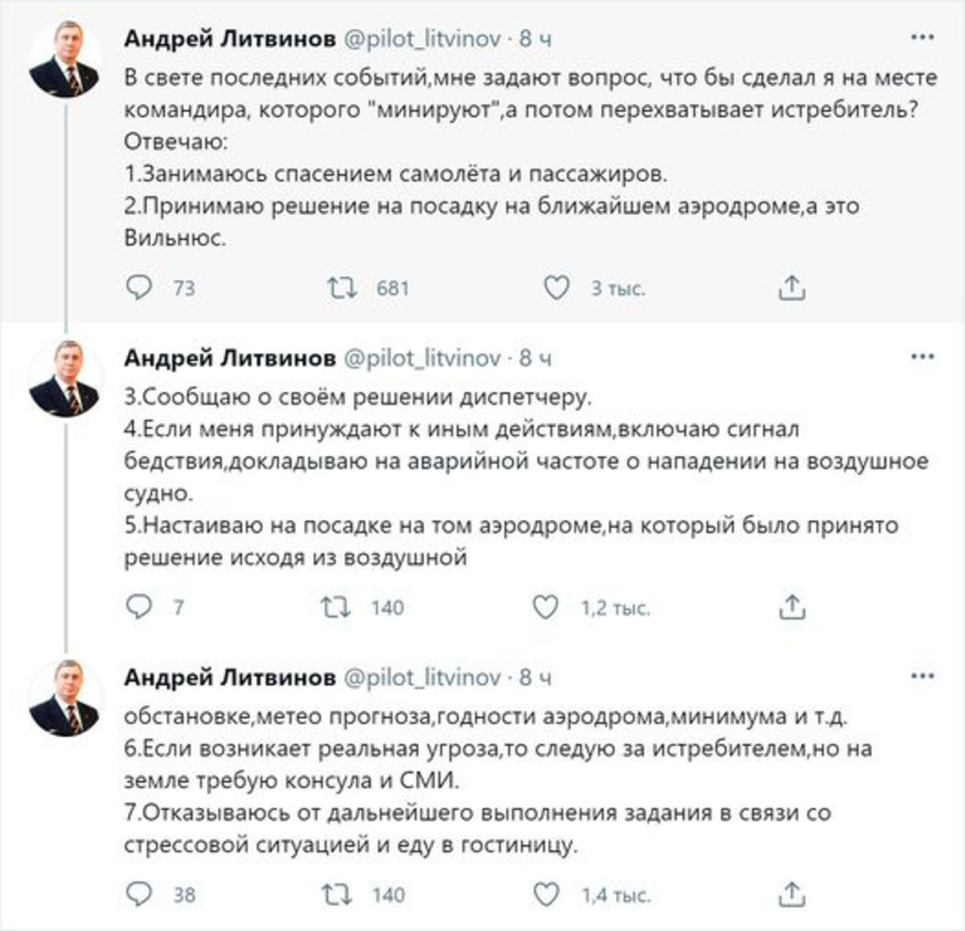This screenshot has width=965, height=931.
Task: Reply to the second tweet with 7 replies
Action: click(139, 607)
